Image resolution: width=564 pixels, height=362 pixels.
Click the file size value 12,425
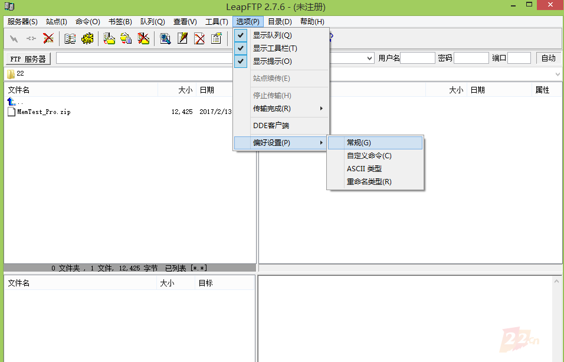[182, 112]
